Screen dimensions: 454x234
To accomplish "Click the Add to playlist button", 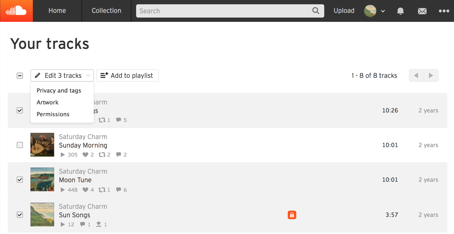I will coord(127,76).
